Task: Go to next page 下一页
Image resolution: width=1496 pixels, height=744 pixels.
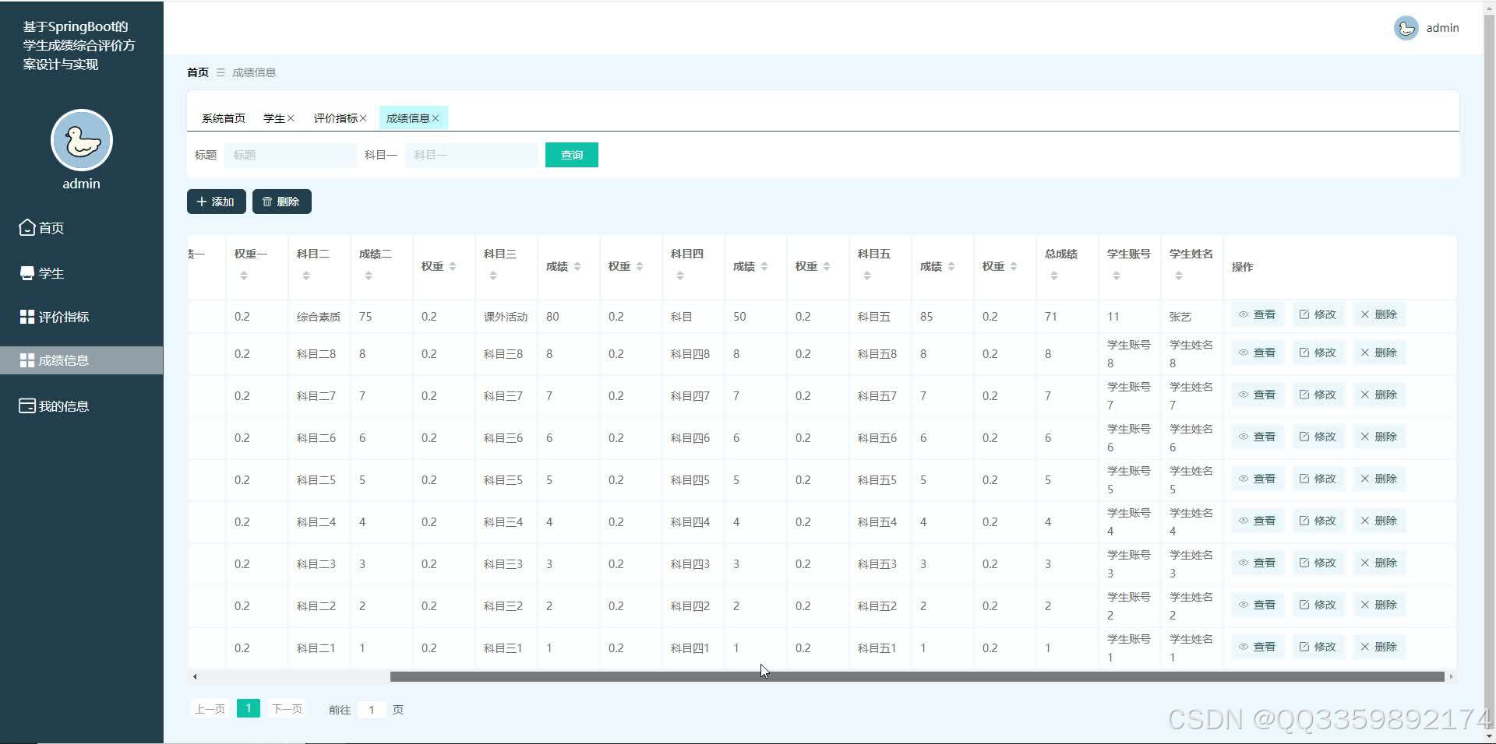Action: pyautogui.click(x=287, y=709)
